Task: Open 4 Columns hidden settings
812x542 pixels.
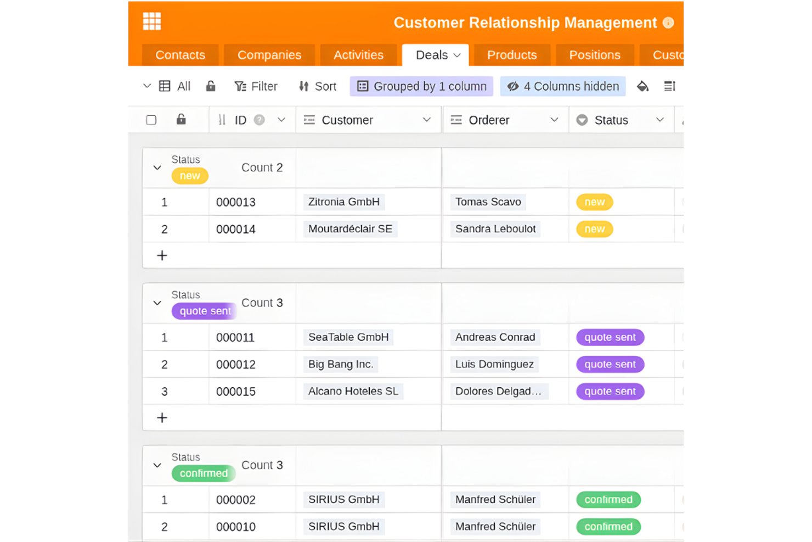Action: [563, 86]
